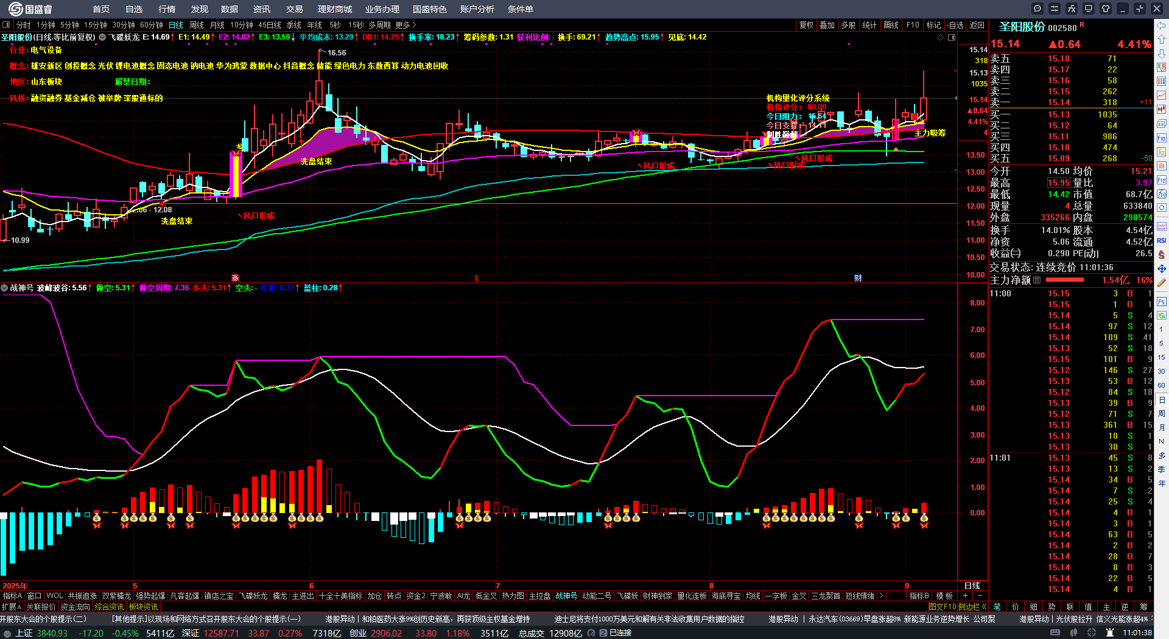Click the small square icon at chart top right

click(x=952, y=38)
